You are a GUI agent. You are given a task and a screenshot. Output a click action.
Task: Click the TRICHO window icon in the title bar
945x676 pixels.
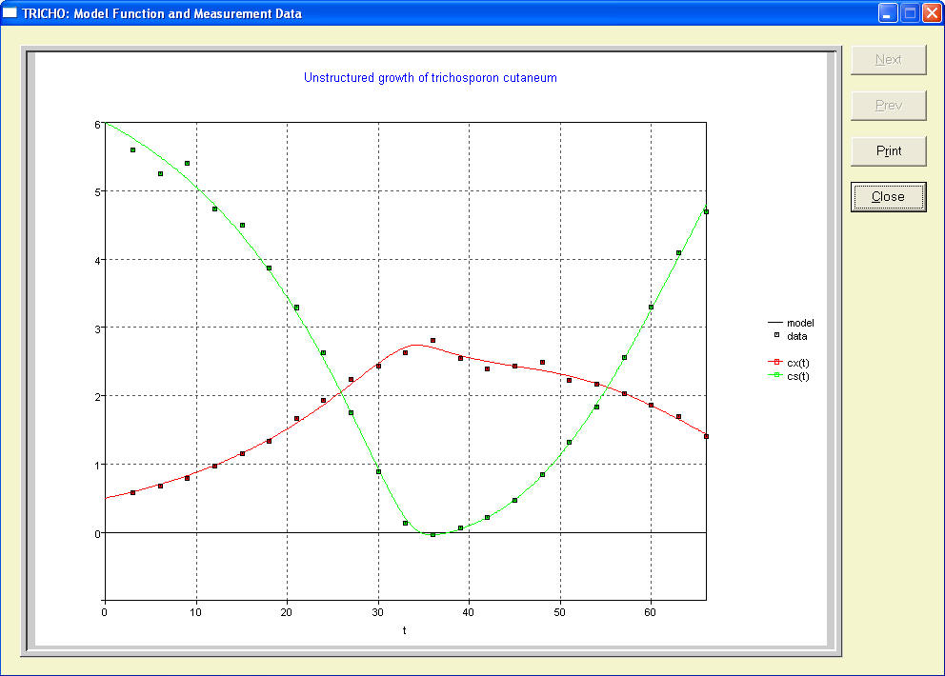coord(10,13)
